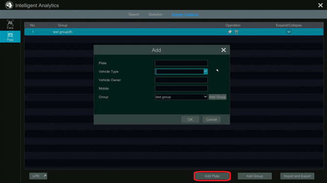The width and height of the screenshot is (327, 183).
Task: Click the LPR button
Action: [x=38, y=176]
